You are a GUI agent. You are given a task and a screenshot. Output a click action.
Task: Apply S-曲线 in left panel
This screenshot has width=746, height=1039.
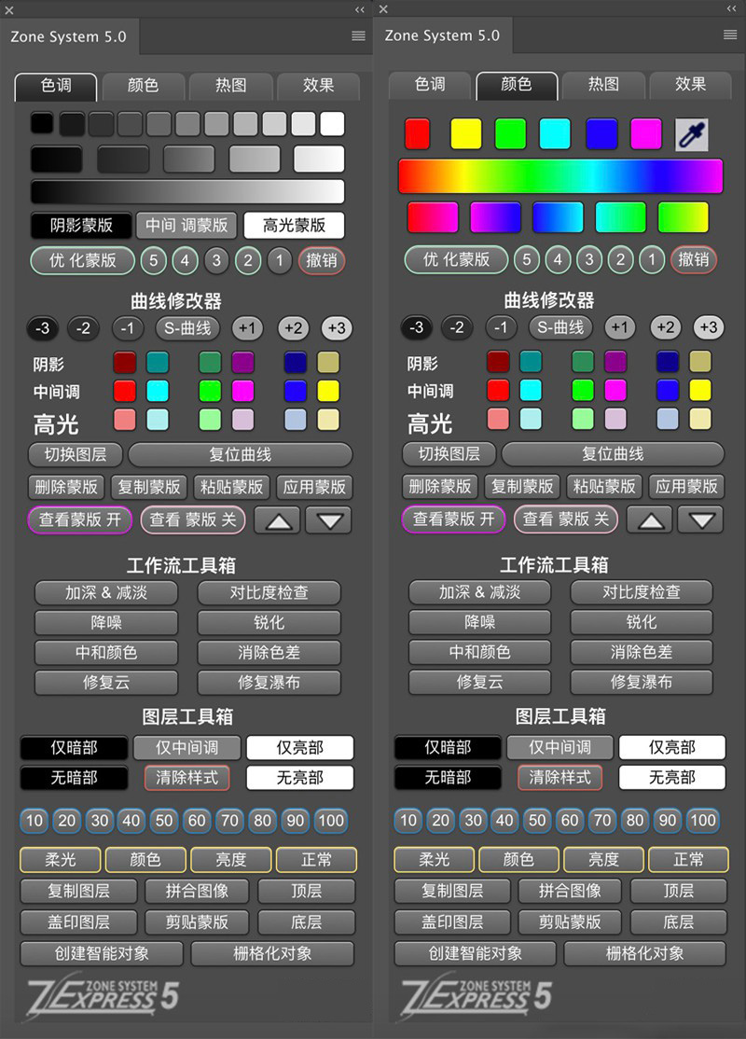[x=187, y=328]
